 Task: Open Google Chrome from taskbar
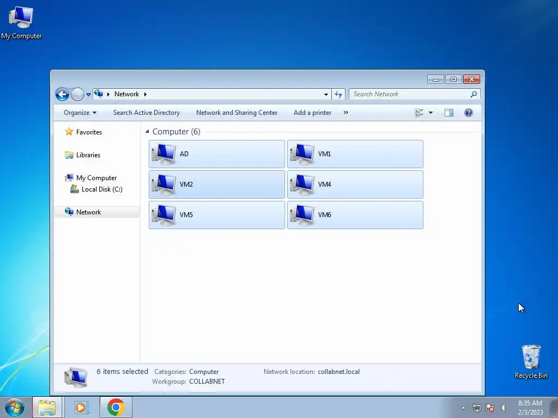pos(116,407)
